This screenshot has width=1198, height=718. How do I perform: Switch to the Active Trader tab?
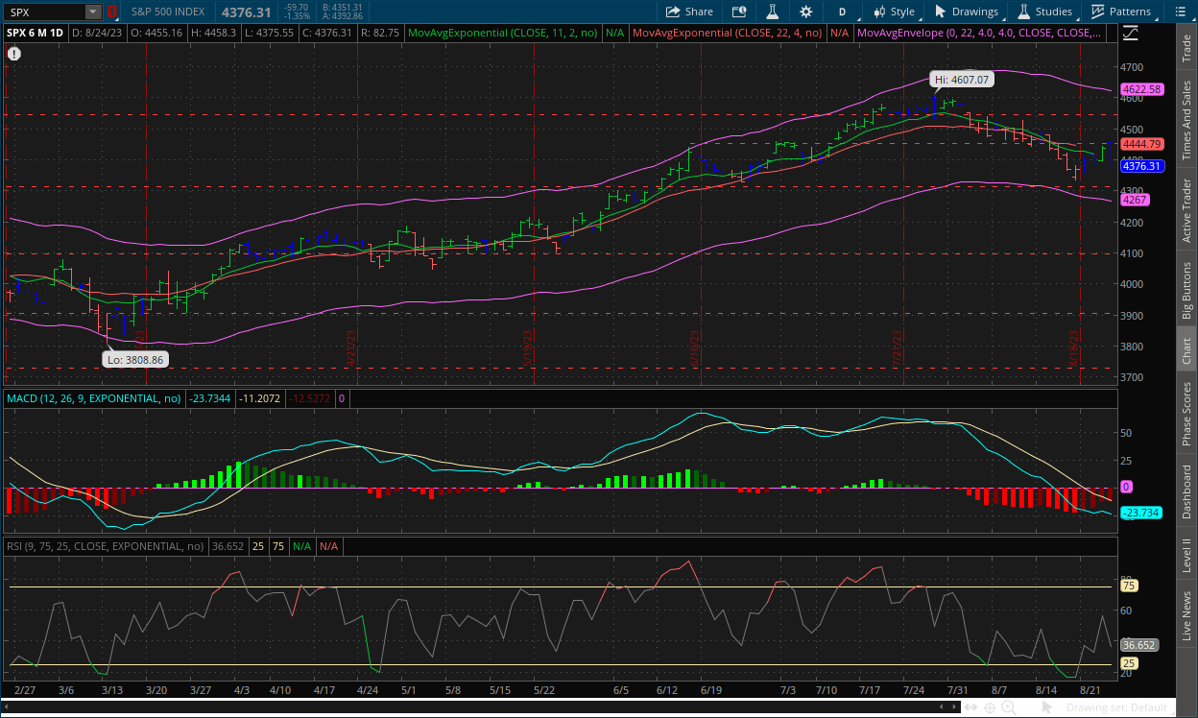coord(1186,209)
